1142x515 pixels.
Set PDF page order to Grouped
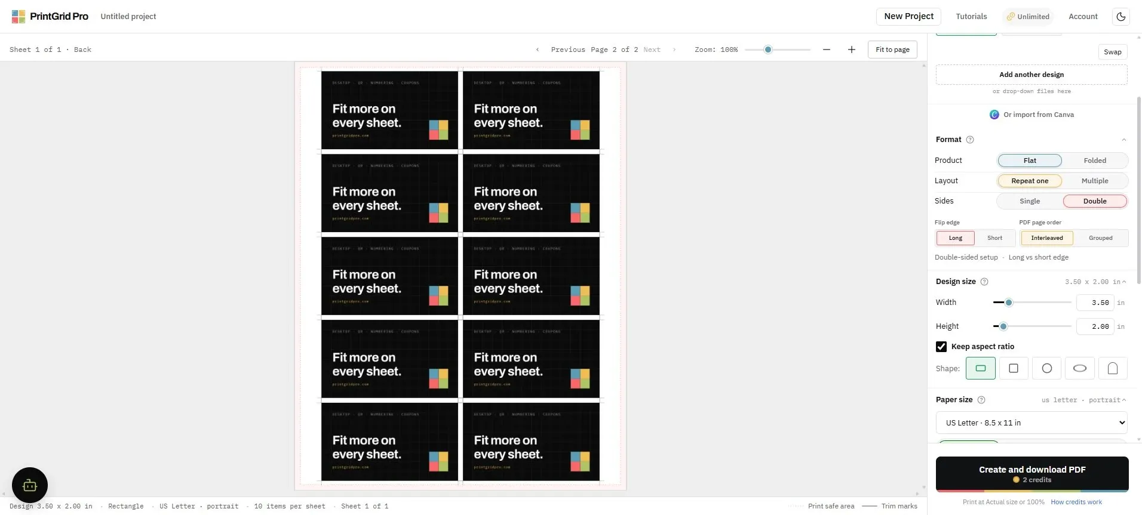point(1100,238)
